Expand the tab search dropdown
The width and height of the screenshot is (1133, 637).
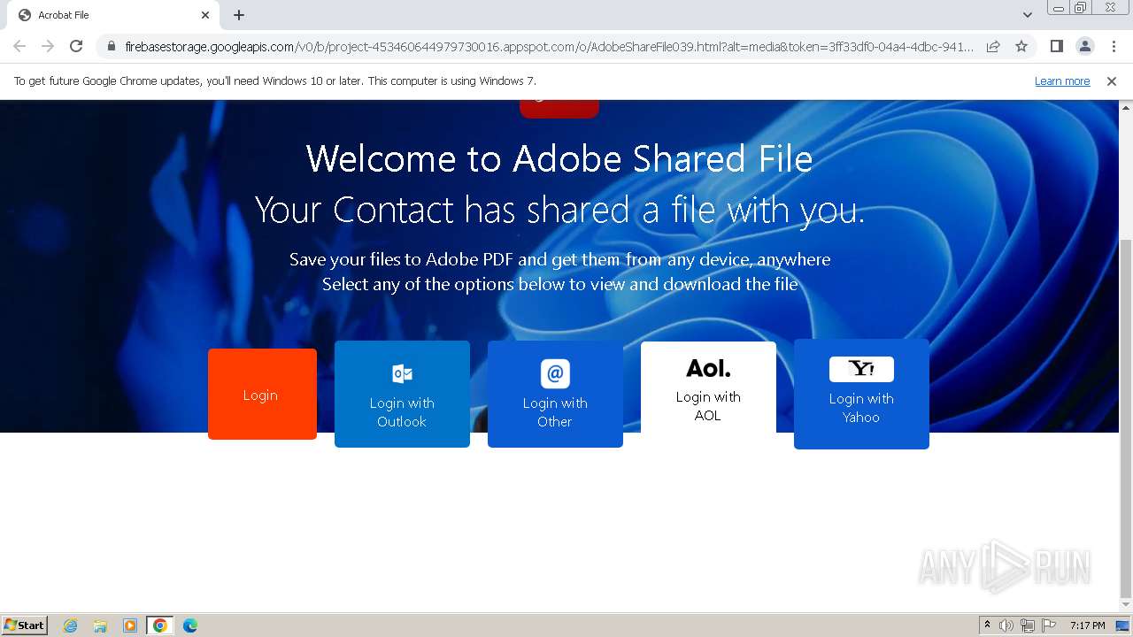[x=1027, y=15]
